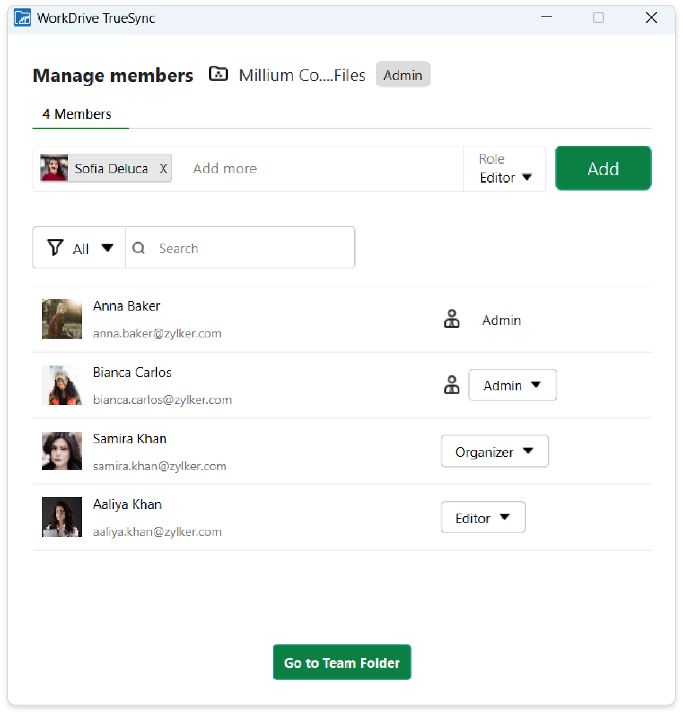
Task: Click the filter funnel icon
Action: coord(55,248)
